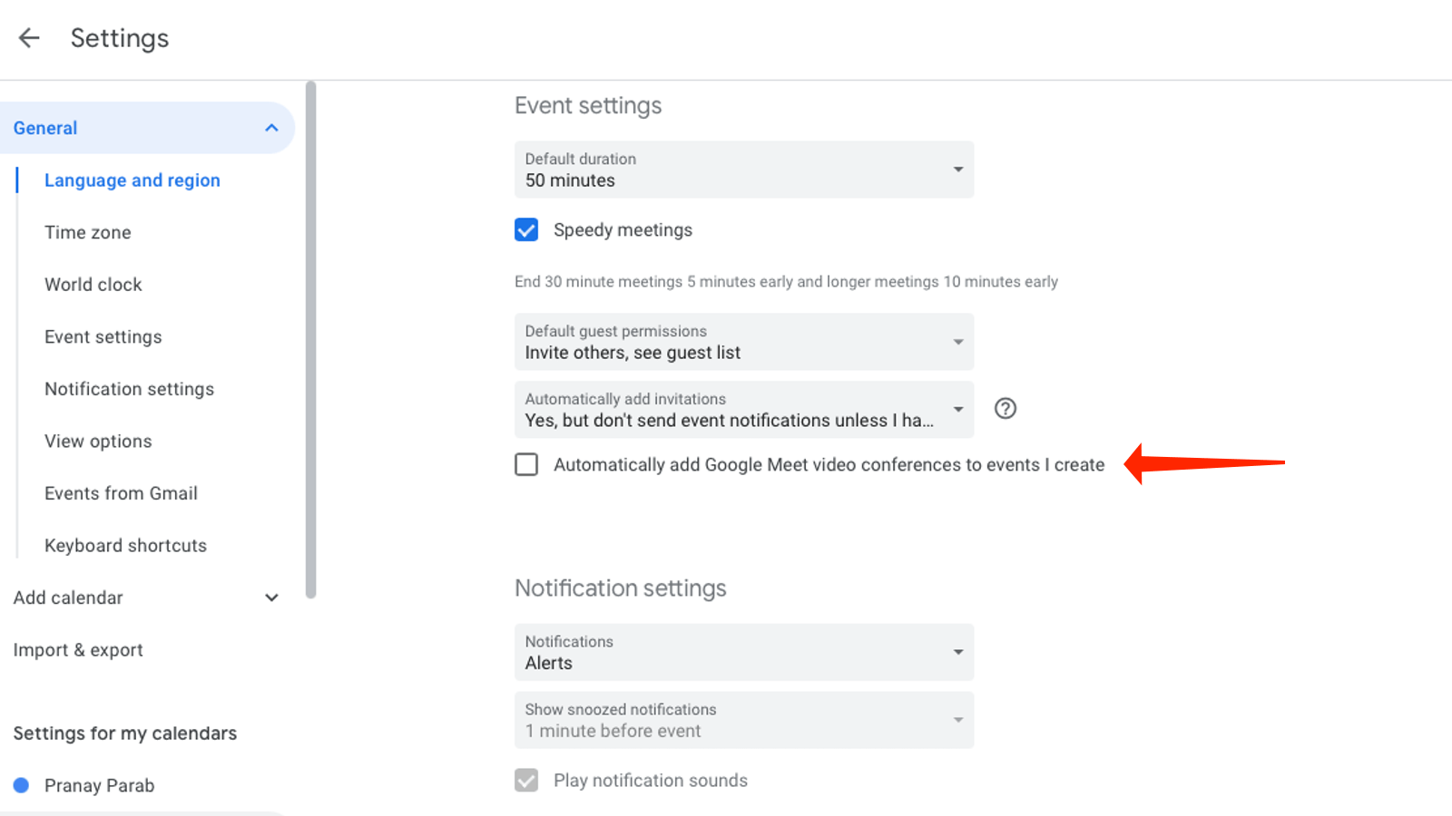Select View options in sidebar
This screenshot has height=816, width=1452.
pos(98,442)
